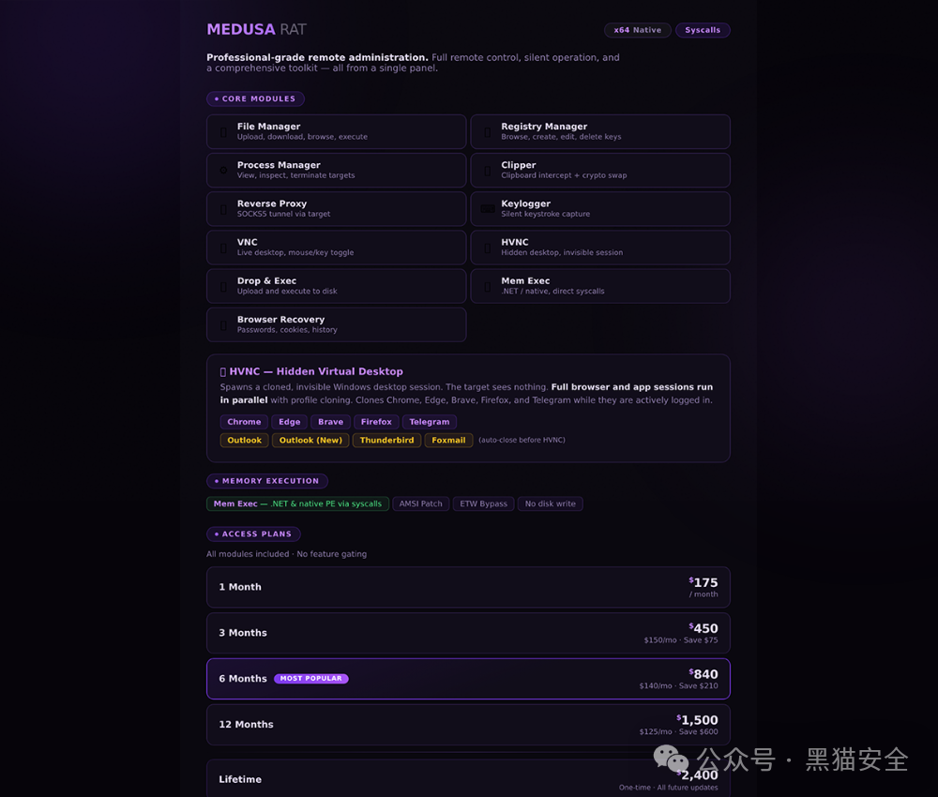Screen dimensions: 938x797
Task: Click the icon next to Registry Manager
Action: [488, 131]
